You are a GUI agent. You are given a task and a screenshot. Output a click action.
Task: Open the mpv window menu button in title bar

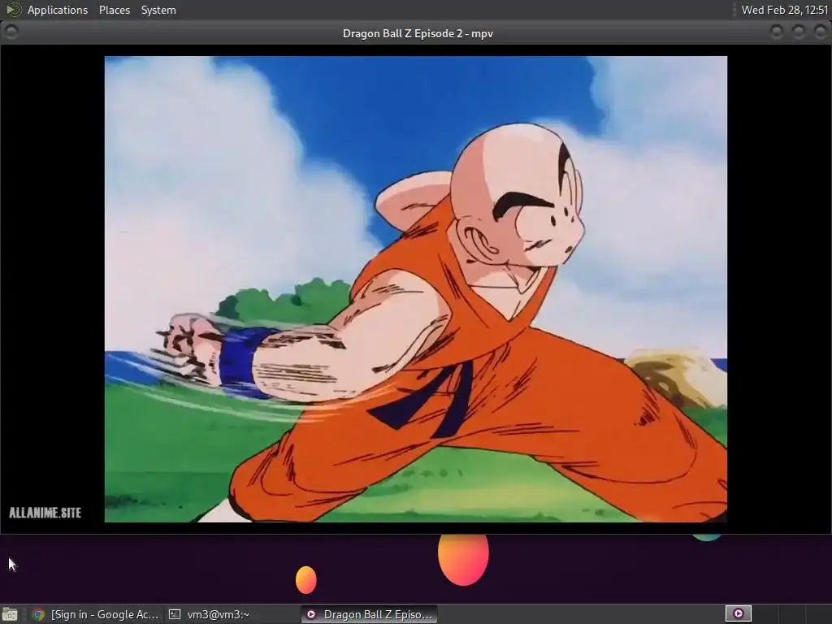[11, 32]
